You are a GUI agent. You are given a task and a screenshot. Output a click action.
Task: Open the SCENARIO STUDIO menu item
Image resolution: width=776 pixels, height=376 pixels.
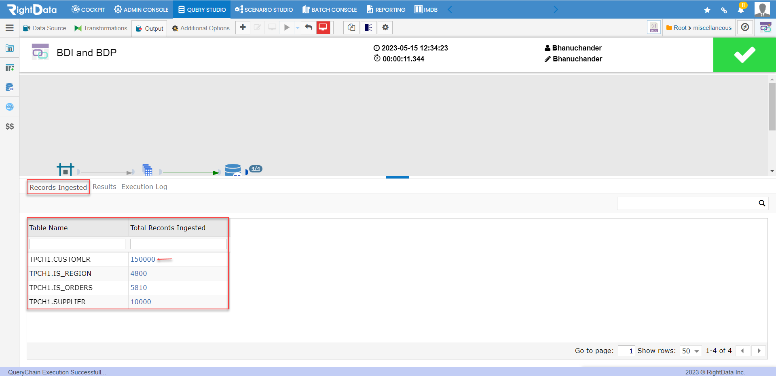264,9
